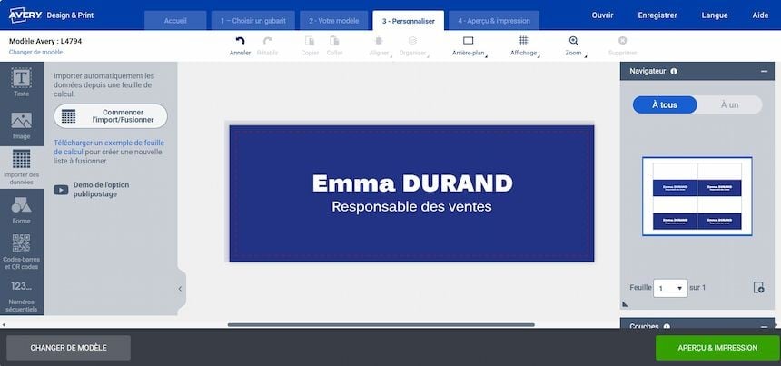The width and height of the screenshot is (781, 366).
Task: Select the Forme shapes tool
Action: pos(22,210)
